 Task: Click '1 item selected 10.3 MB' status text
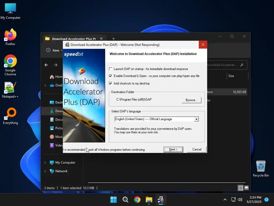click(77, 188)
